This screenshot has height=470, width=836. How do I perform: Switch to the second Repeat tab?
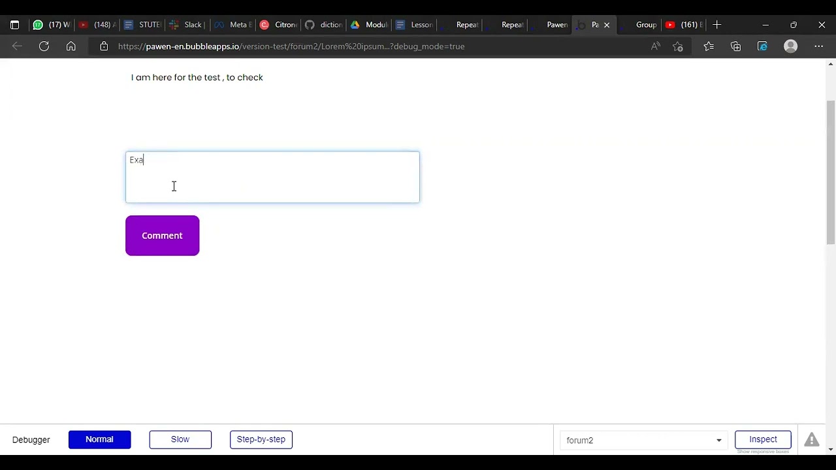504,25
